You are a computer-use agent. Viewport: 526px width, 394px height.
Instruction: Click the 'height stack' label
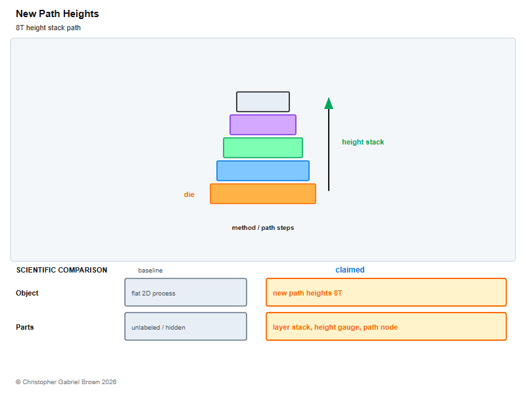point(363,142)
